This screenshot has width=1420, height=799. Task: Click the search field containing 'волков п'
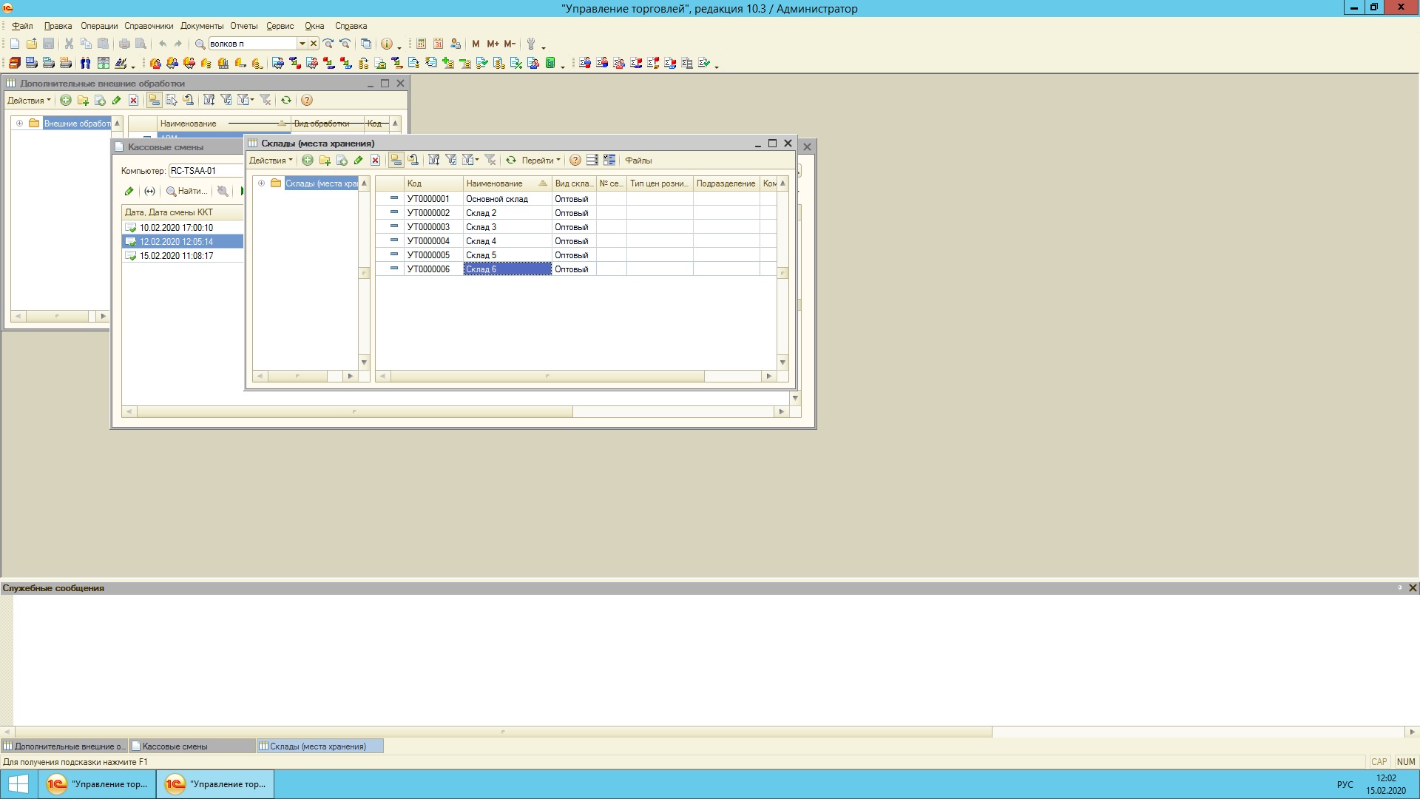pos(251,44)
